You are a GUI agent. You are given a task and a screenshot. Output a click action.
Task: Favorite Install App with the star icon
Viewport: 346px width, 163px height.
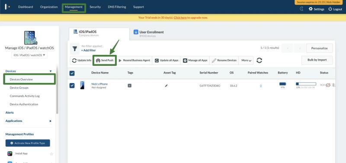pyautogui.click(x=51, y=154)
